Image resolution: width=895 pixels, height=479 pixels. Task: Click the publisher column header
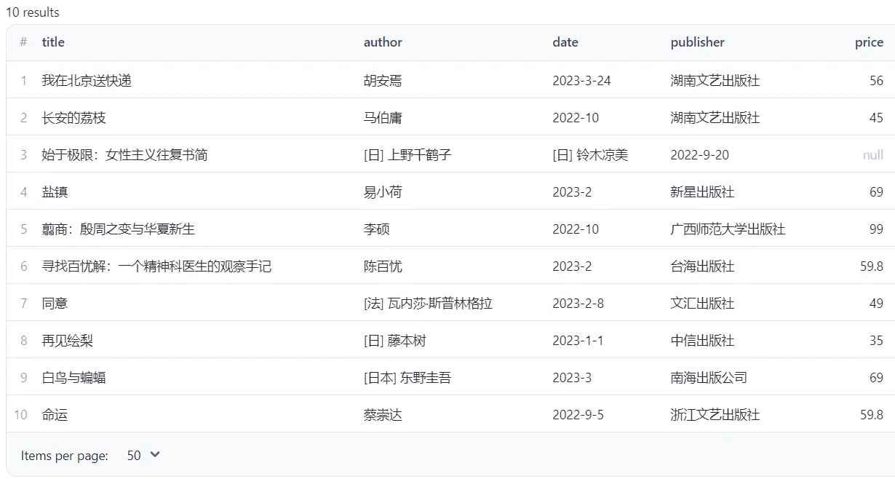pyautogui.click(x=698, y=42)
